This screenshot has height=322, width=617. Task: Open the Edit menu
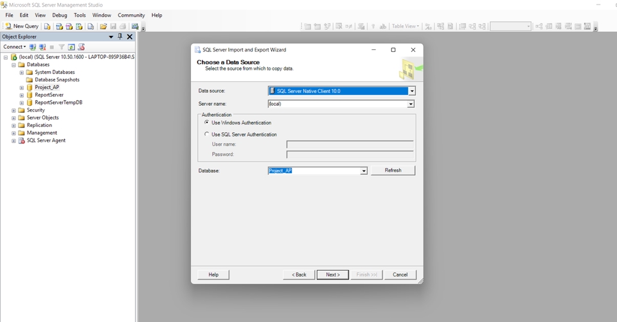click(24, 15)
